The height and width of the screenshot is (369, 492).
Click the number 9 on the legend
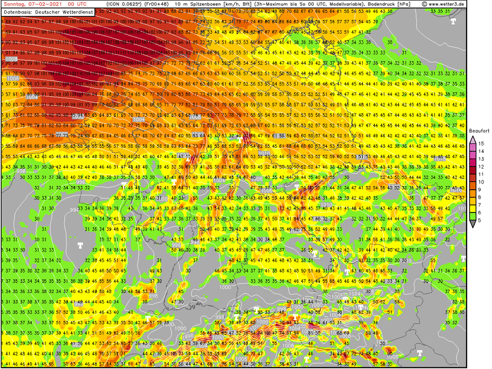point(481,189)
